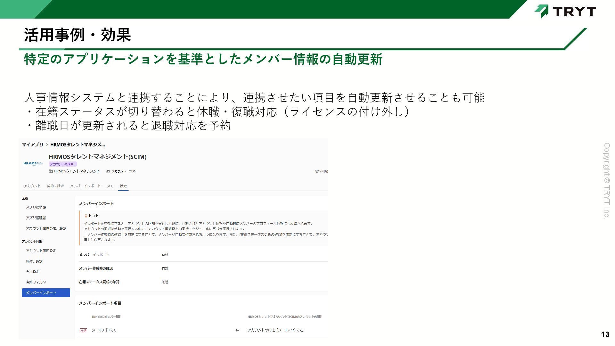Click the breadcrumb chevron after マイアプリ
Viewport: 615px width, 346px height.
[47, 145]
